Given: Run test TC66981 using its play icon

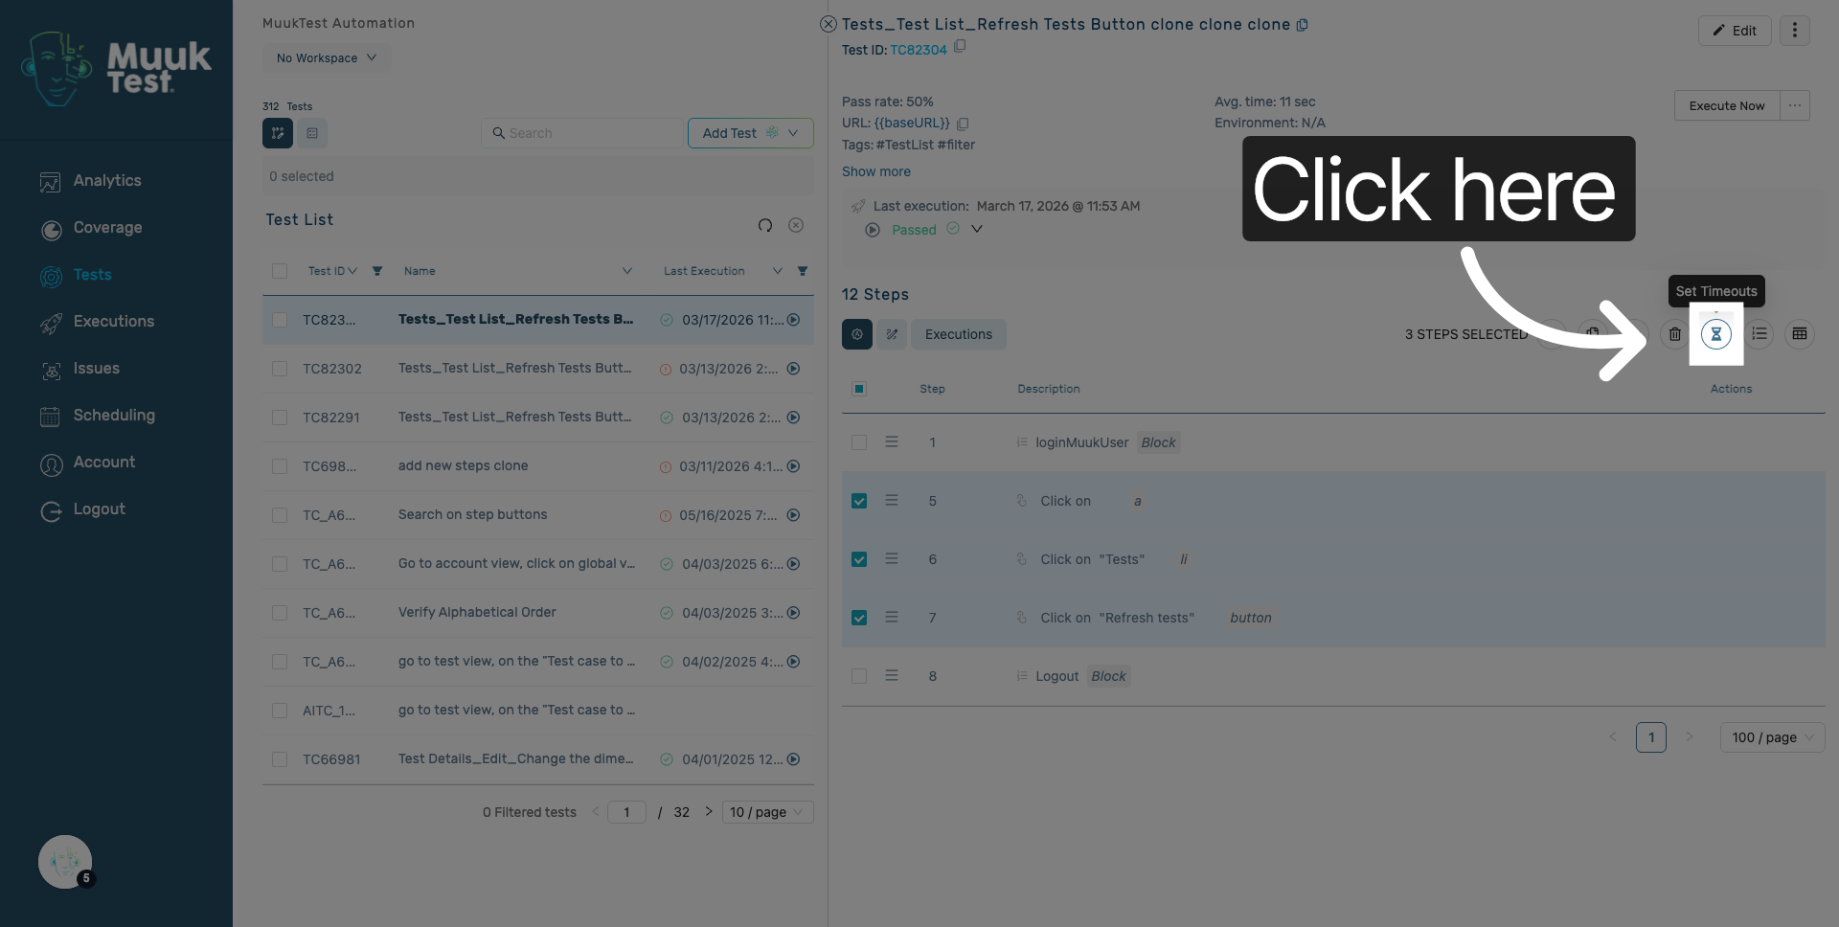Looking at the screenshot, I should pos(793,759).
